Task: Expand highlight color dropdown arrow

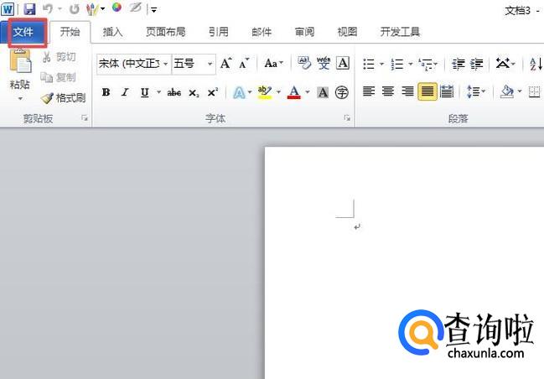Action: (278, 92)
